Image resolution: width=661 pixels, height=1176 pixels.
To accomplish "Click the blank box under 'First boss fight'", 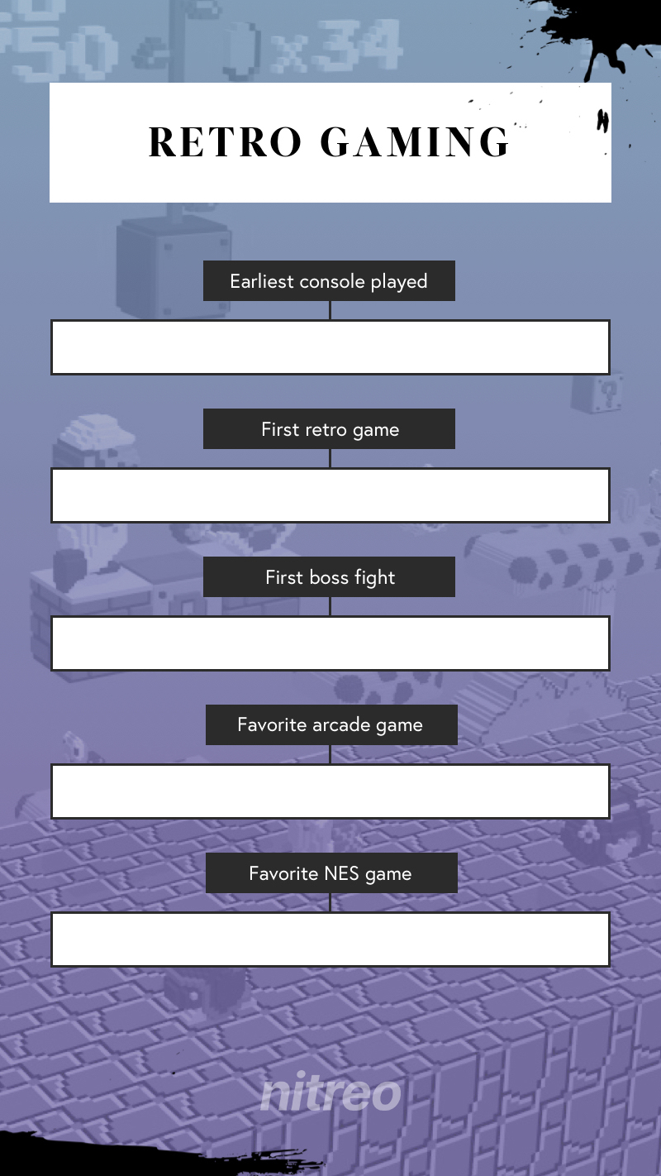I will click(x=330, y=643).
